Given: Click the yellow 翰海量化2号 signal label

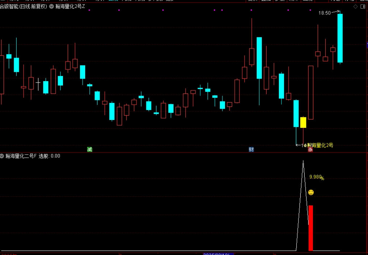Looking at the screenshot, I should coord(320,146).
